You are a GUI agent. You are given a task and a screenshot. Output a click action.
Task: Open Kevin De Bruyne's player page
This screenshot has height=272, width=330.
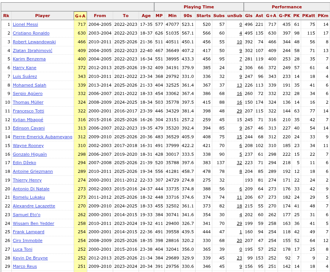click(30, 258)
